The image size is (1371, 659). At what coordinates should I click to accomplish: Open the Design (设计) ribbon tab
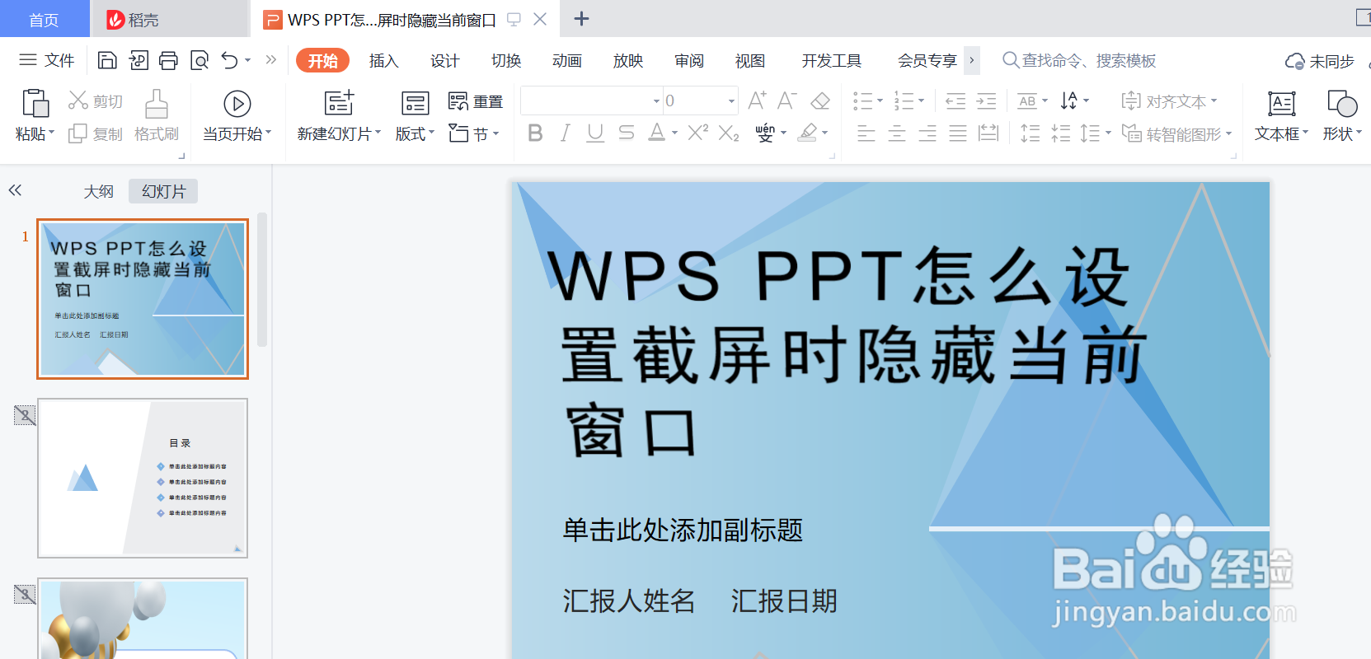[x=444, y=61]
